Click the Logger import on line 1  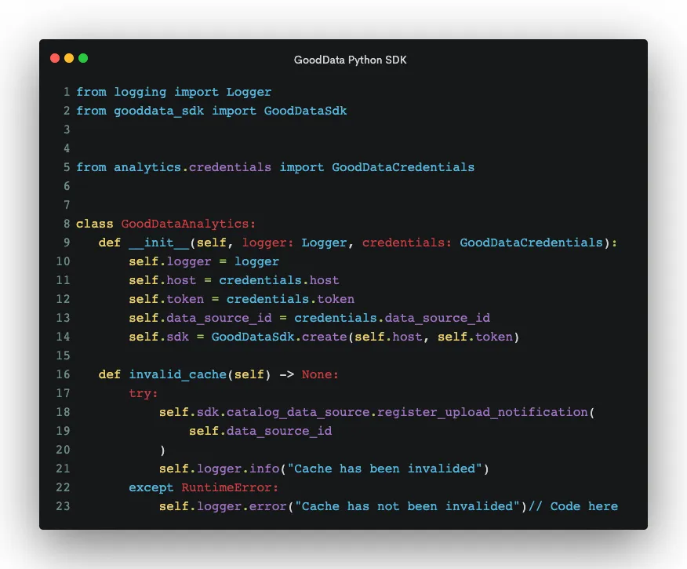[249, 92]
